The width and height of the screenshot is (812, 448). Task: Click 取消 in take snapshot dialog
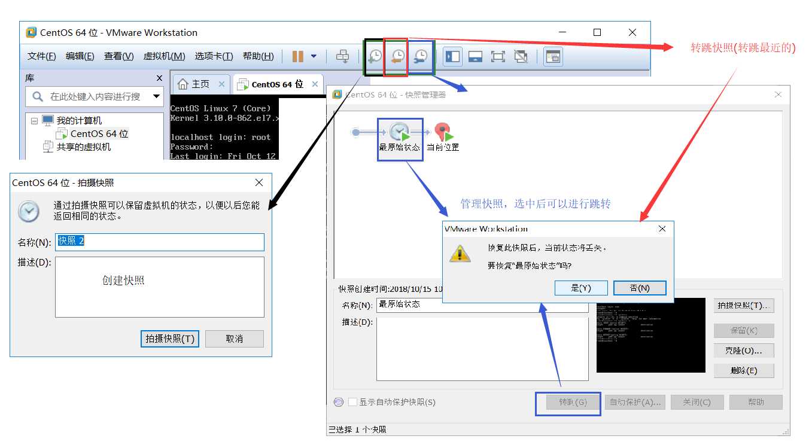[x=235, y=339]
